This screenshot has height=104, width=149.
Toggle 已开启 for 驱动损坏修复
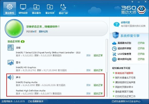pyautogui.click(x=141, y=48)
